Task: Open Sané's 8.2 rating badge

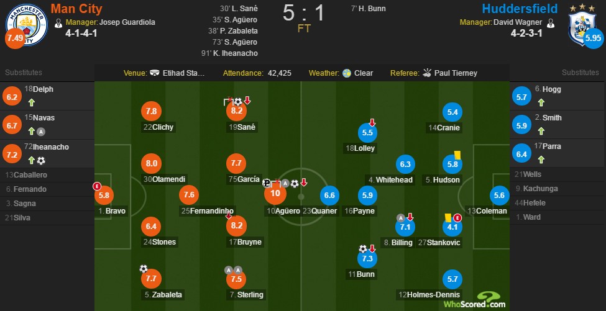Action: point(237,111)
